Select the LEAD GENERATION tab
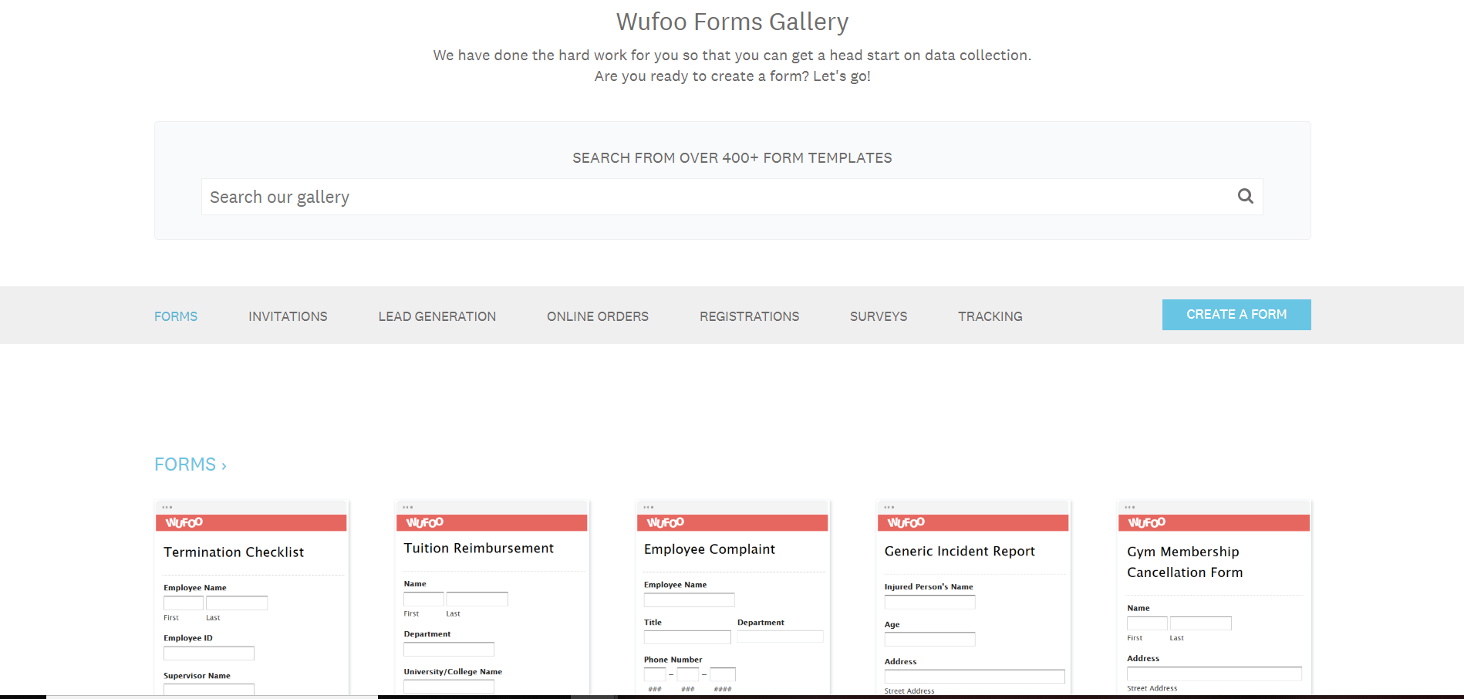1464x699 pixels. tap(437, 316)
